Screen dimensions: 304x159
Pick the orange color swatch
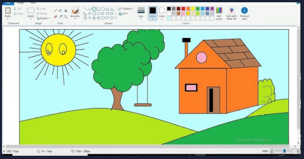tap(188, 9)
